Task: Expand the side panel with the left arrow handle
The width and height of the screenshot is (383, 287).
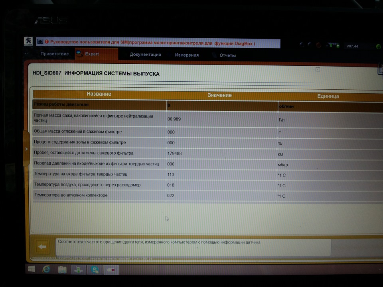Action: point(26,149)
